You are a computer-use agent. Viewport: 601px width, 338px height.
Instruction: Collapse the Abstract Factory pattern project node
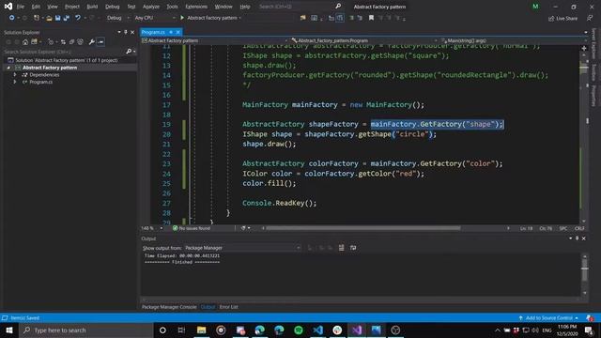point(8,68)
